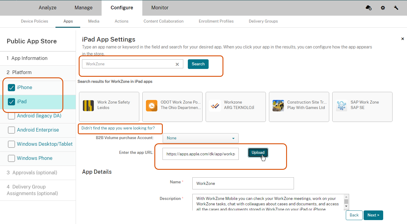The width and height of the screenshot is (407, 224).
Task: Clear the WorkZone search field
Action: [x=177, y=64]
